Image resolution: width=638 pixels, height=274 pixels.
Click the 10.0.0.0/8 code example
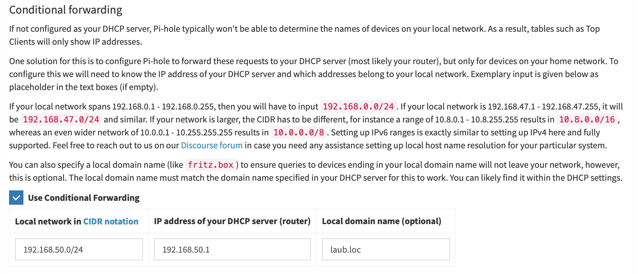pyautogui.click(x=299, y=132)
